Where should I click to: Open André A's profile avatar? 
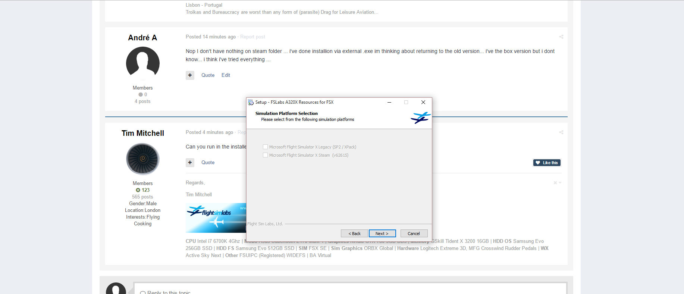pyautogui.click(x=143, y=63)
